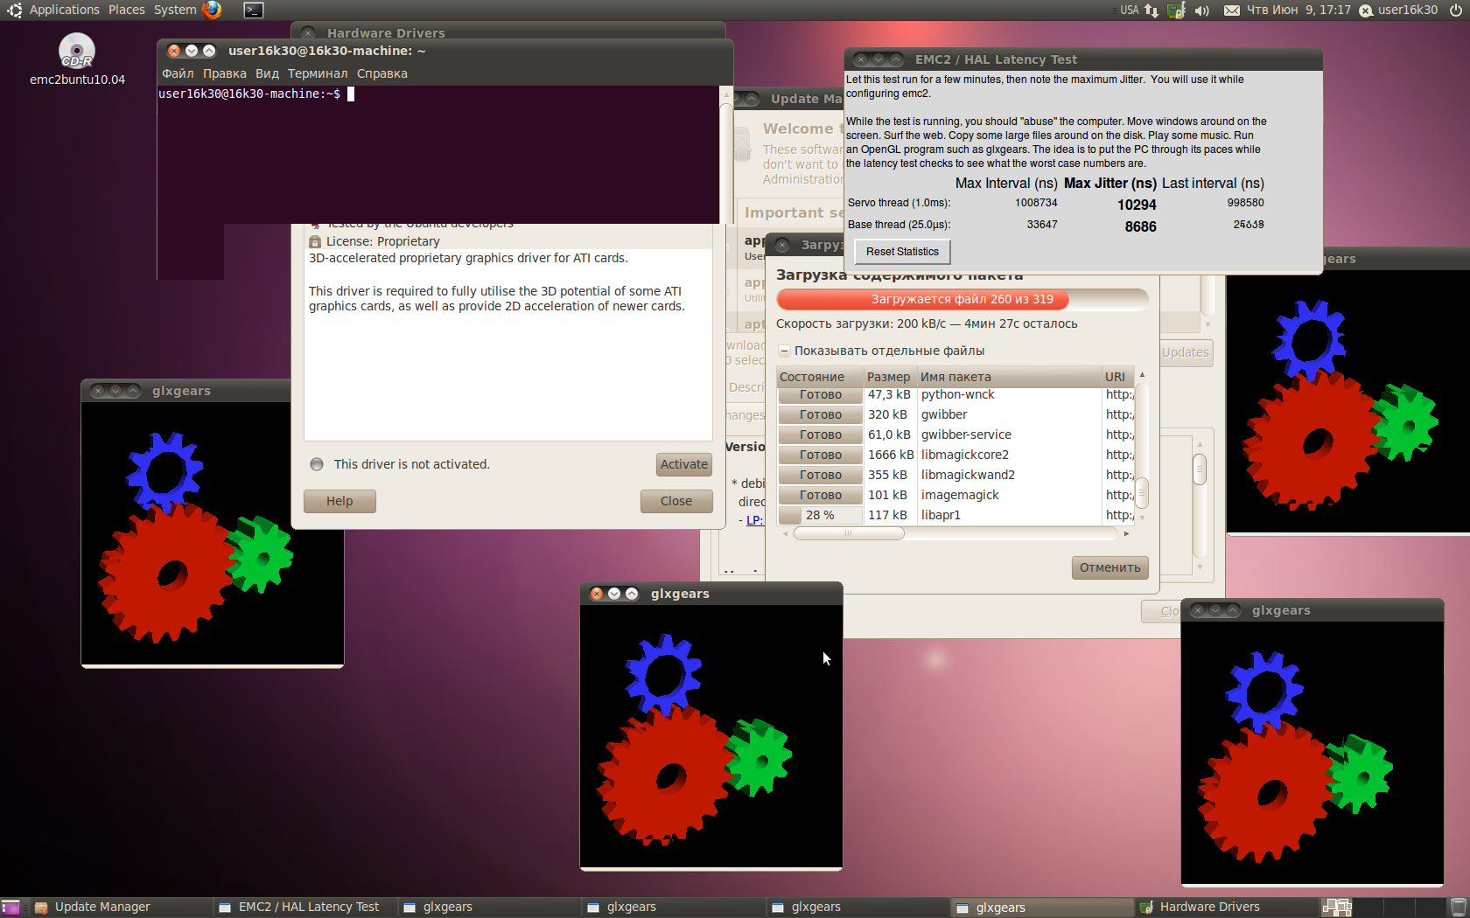1470x918 pixels.
Task: Collapse the 'Показывать отдельные файлы' expander
Action: [785, 351]
